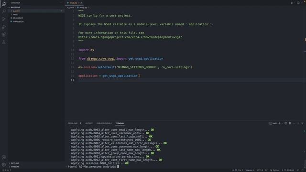The height and width of the screenshot is (172, 306).
Task: Go to line via Ln 17, Col 1
Action: pos(237,170)
